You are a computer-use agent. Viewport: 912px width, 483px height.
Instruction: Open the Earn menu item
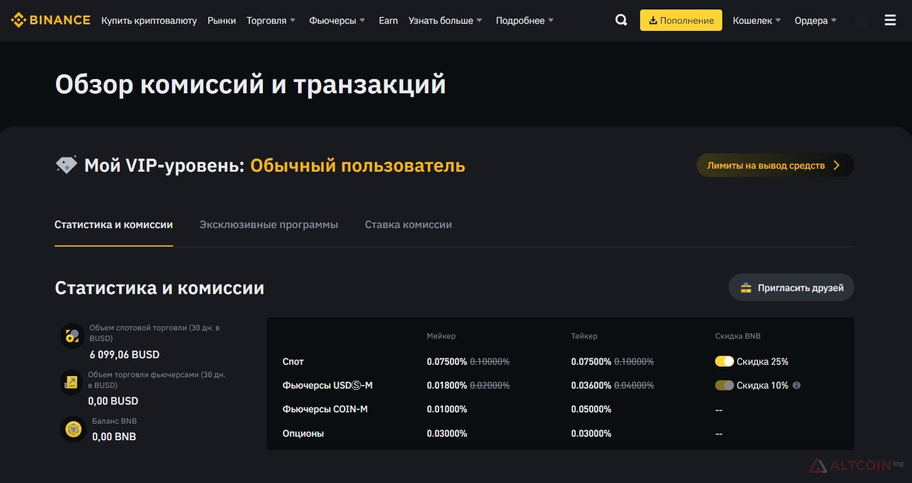click(x=388, y=20)
